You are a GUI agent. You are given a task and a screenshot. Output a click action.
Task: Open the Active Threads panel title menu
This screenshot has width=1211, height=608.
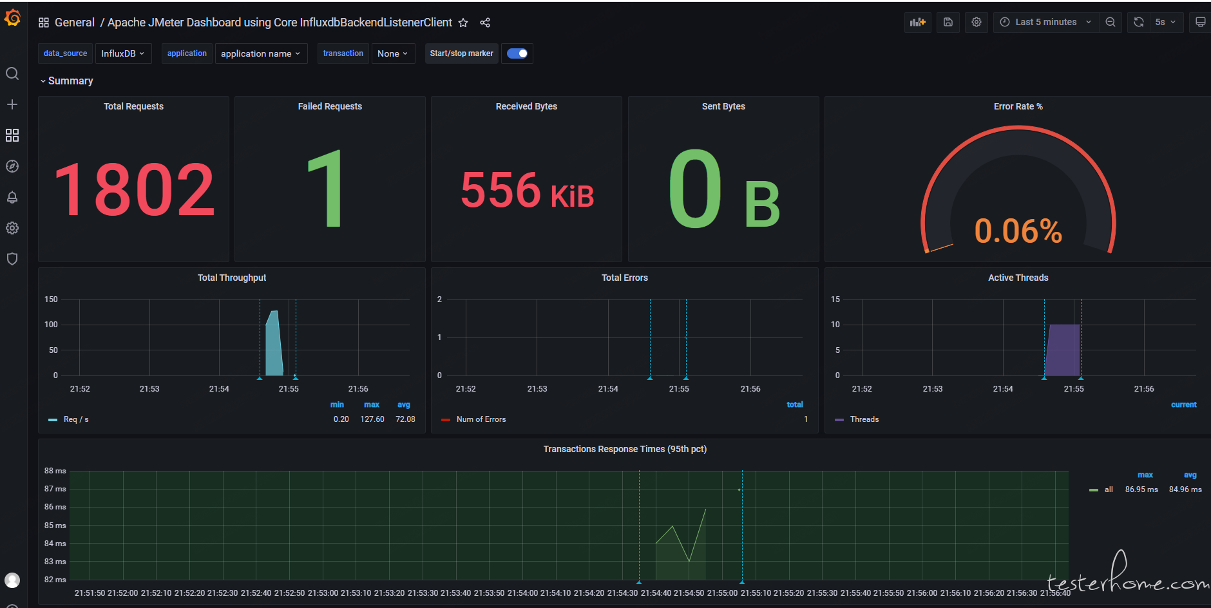coord(1018,278)
